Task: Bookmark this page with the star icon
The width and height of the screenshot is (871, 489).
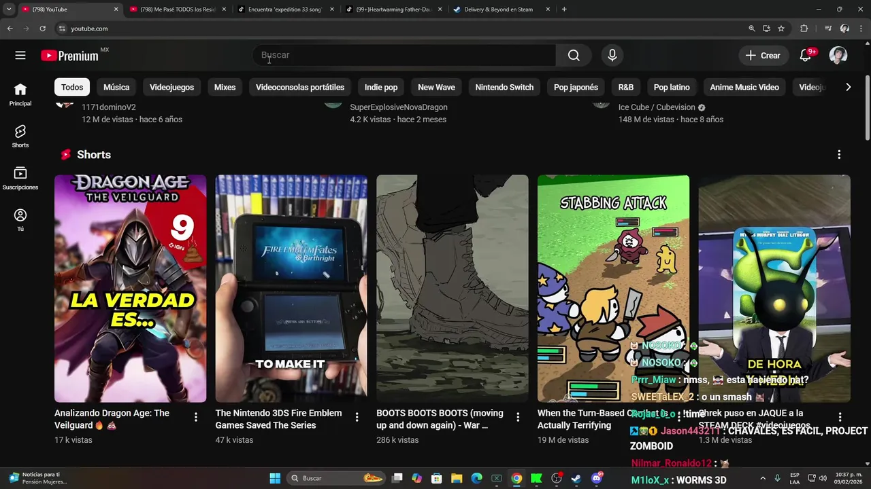Action: point(781,29)
